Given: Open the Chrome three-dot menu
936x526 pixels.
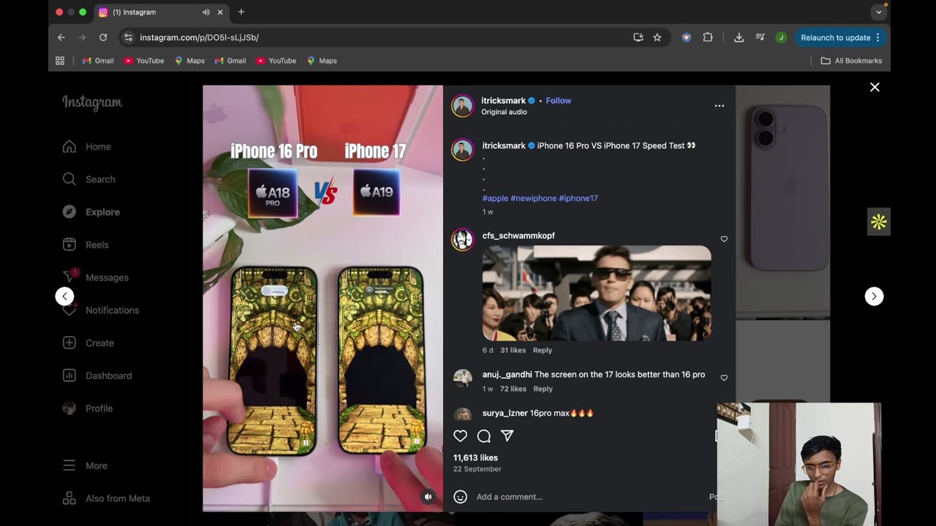Looking at the screenshot, I should (877, 37).
